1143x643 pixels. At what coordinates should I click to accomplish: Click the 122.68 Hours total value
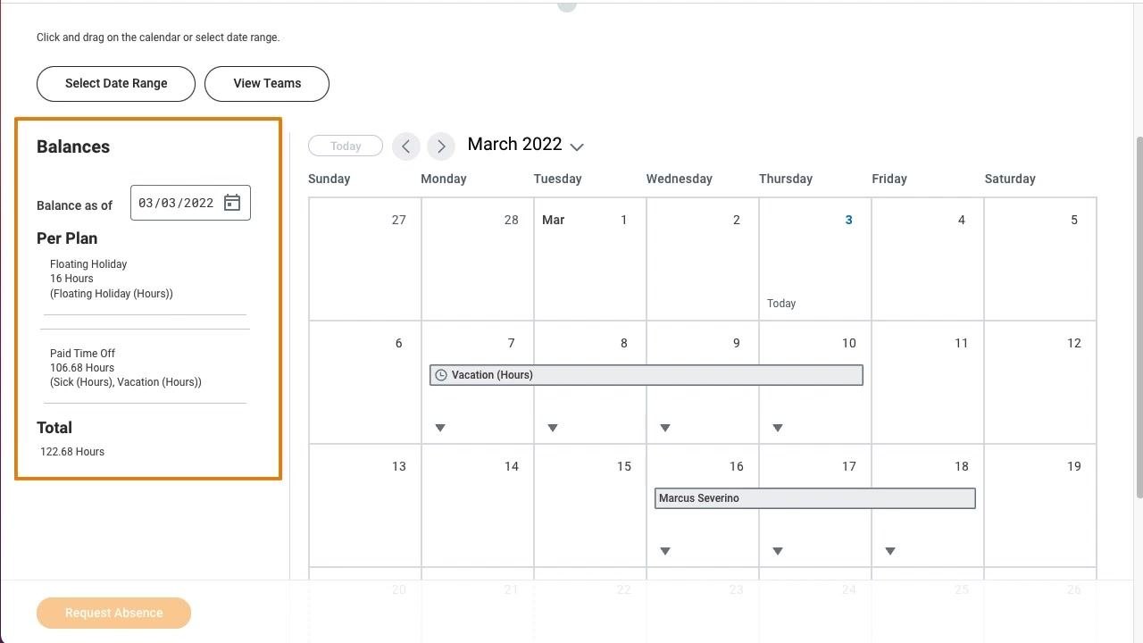point(72,452)
